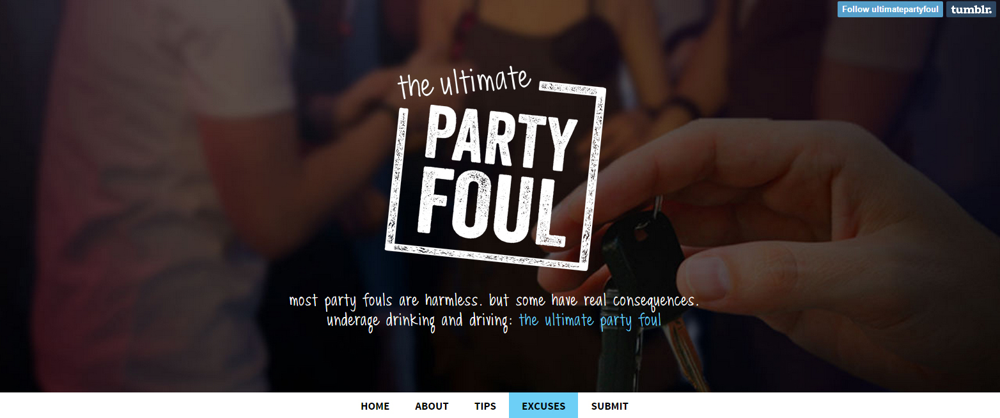Click the 'underage drinking and driving:' text
This screenshot has height=418, width=1000.
pyautogui.click(x=419, y=320)
